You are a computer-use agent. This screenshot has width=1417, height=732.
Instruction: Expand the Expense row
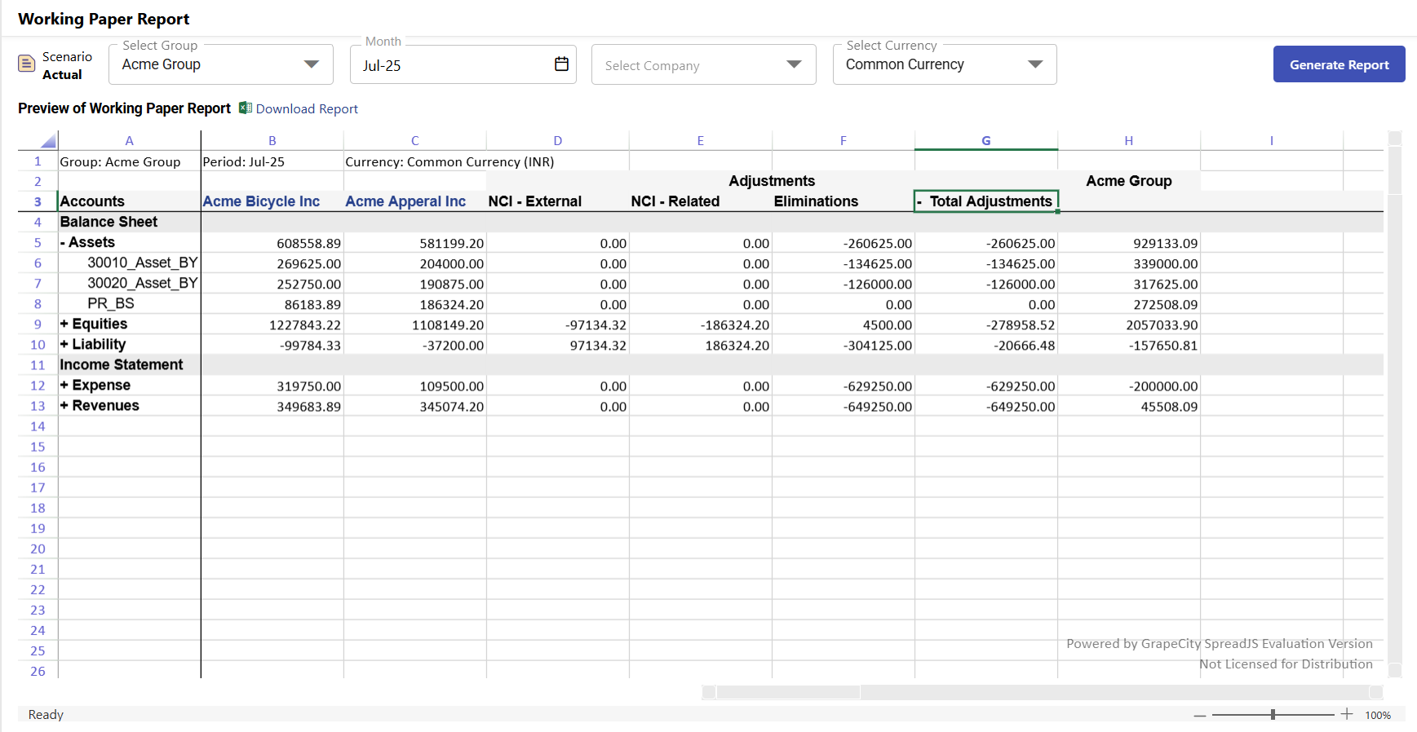click(x=64, y=385)
